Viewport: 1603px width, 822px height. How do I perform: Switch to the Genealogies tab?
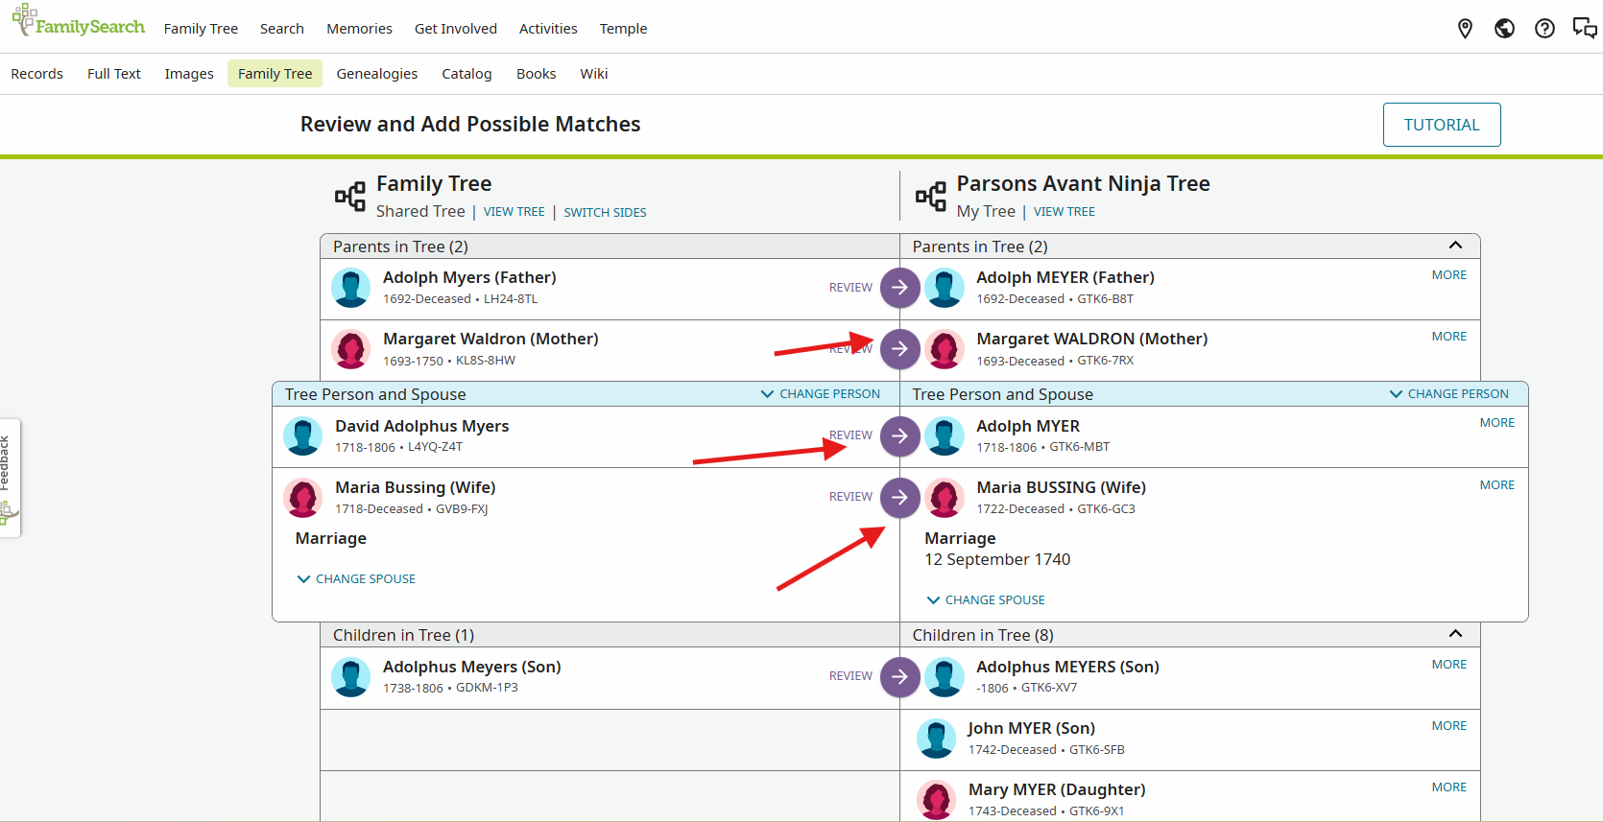[377, 74]
